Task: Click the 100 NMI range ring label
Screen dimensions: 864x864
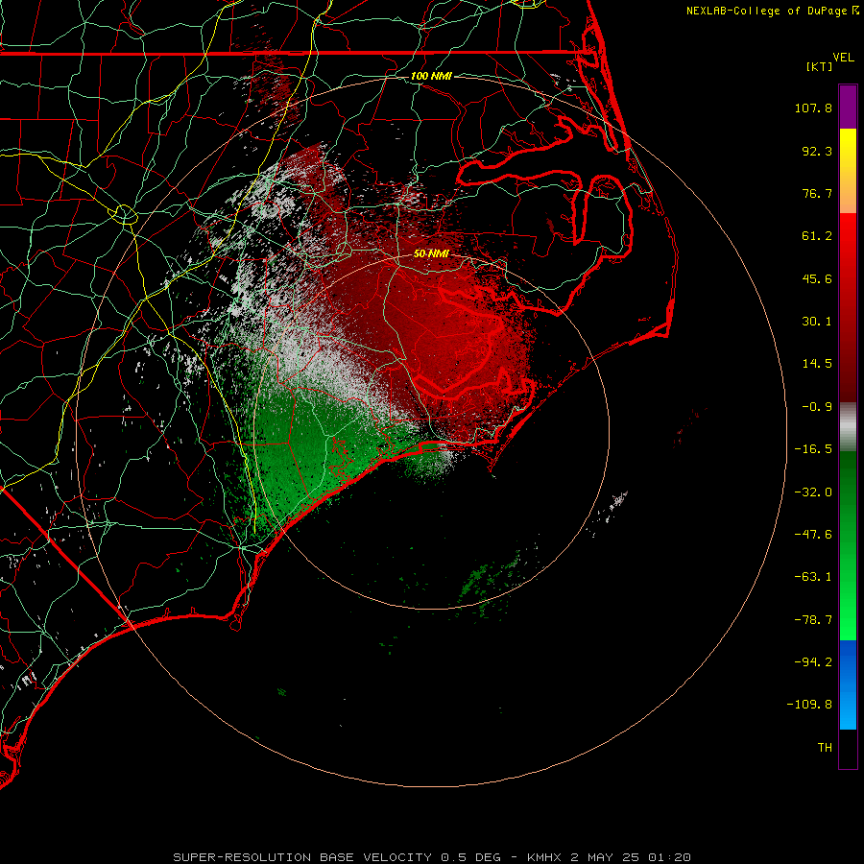Action: (x=431, y=76)
